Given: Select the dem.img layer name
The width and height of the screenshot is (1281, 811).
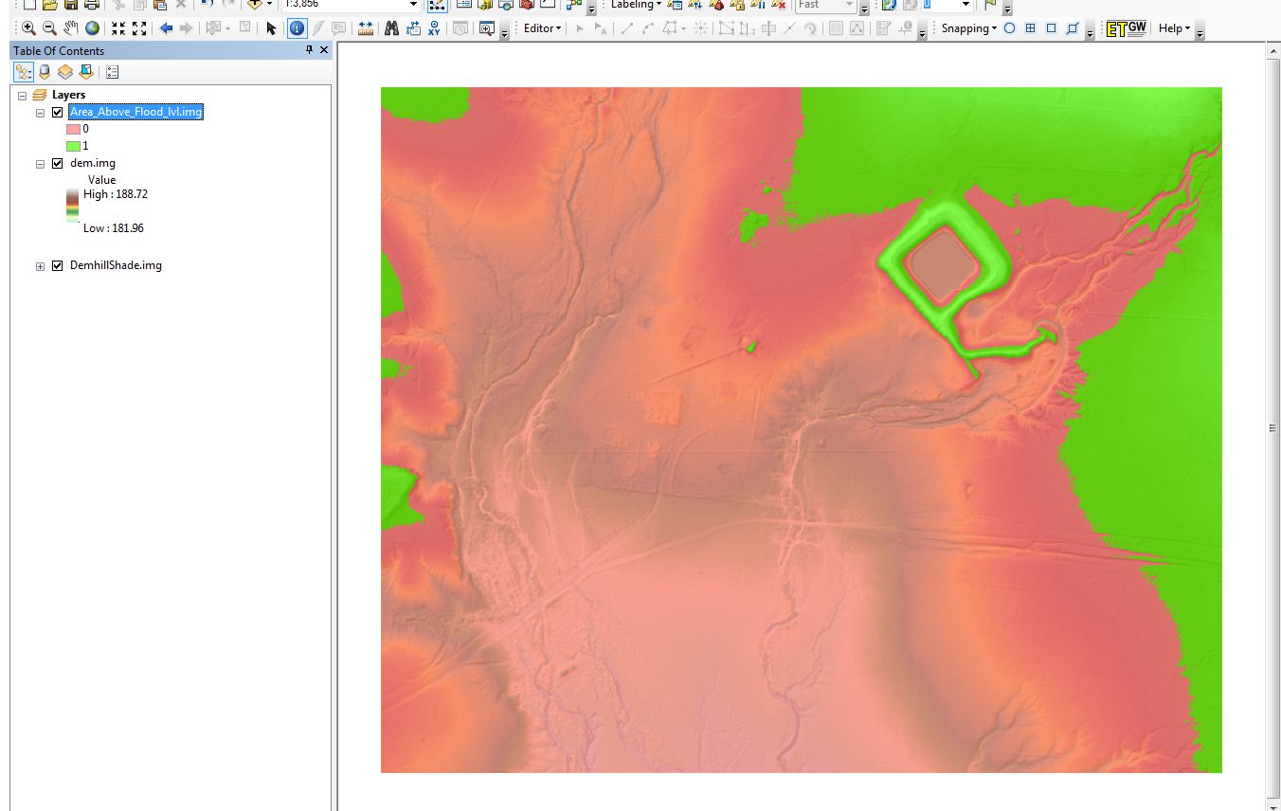Looking at the screenshot, I should point(93,163).
